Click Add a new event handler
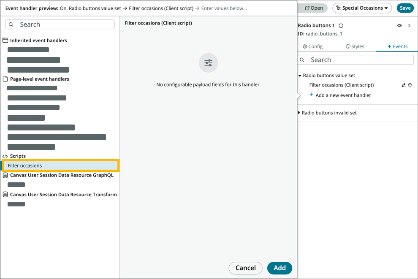Screen dimensions: 418x279 [343, 95]
